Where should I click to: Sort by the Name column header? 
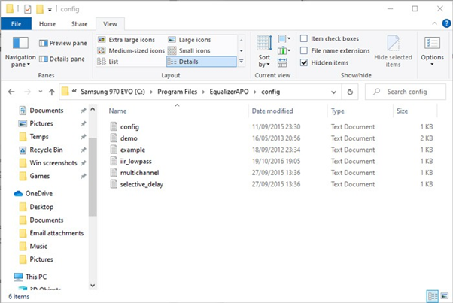pos(177,111)
